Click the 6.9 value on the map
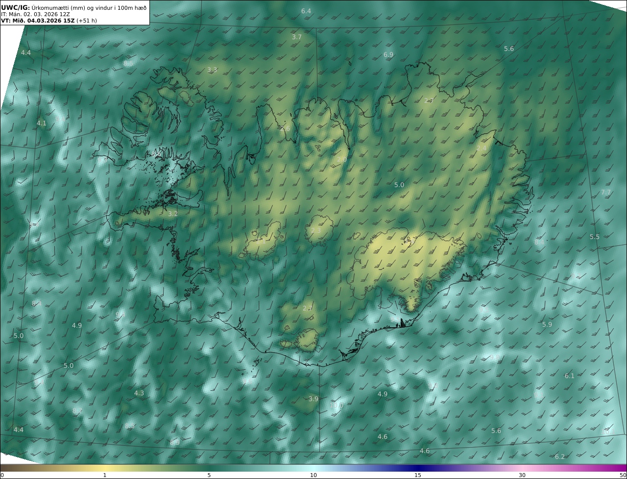 pyautogui.click(x=388, y=54)
